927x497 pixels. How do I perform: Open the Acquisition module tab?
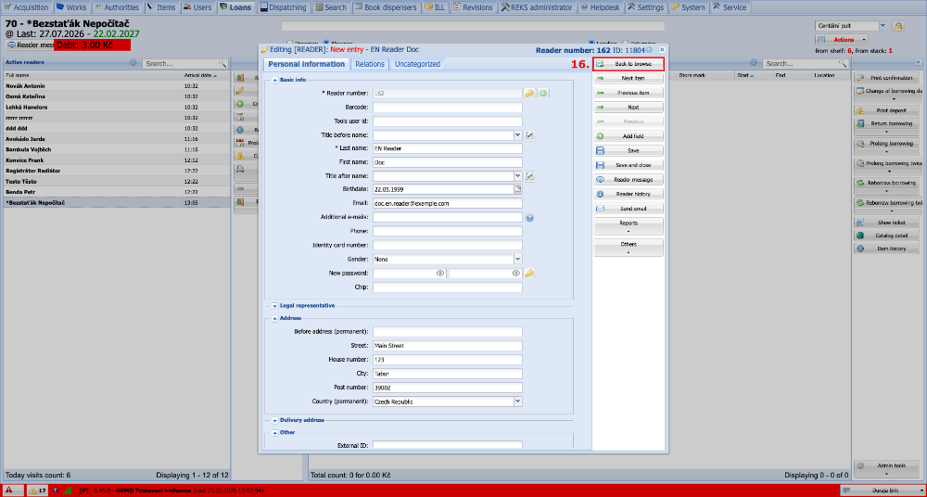pos(27,7)
